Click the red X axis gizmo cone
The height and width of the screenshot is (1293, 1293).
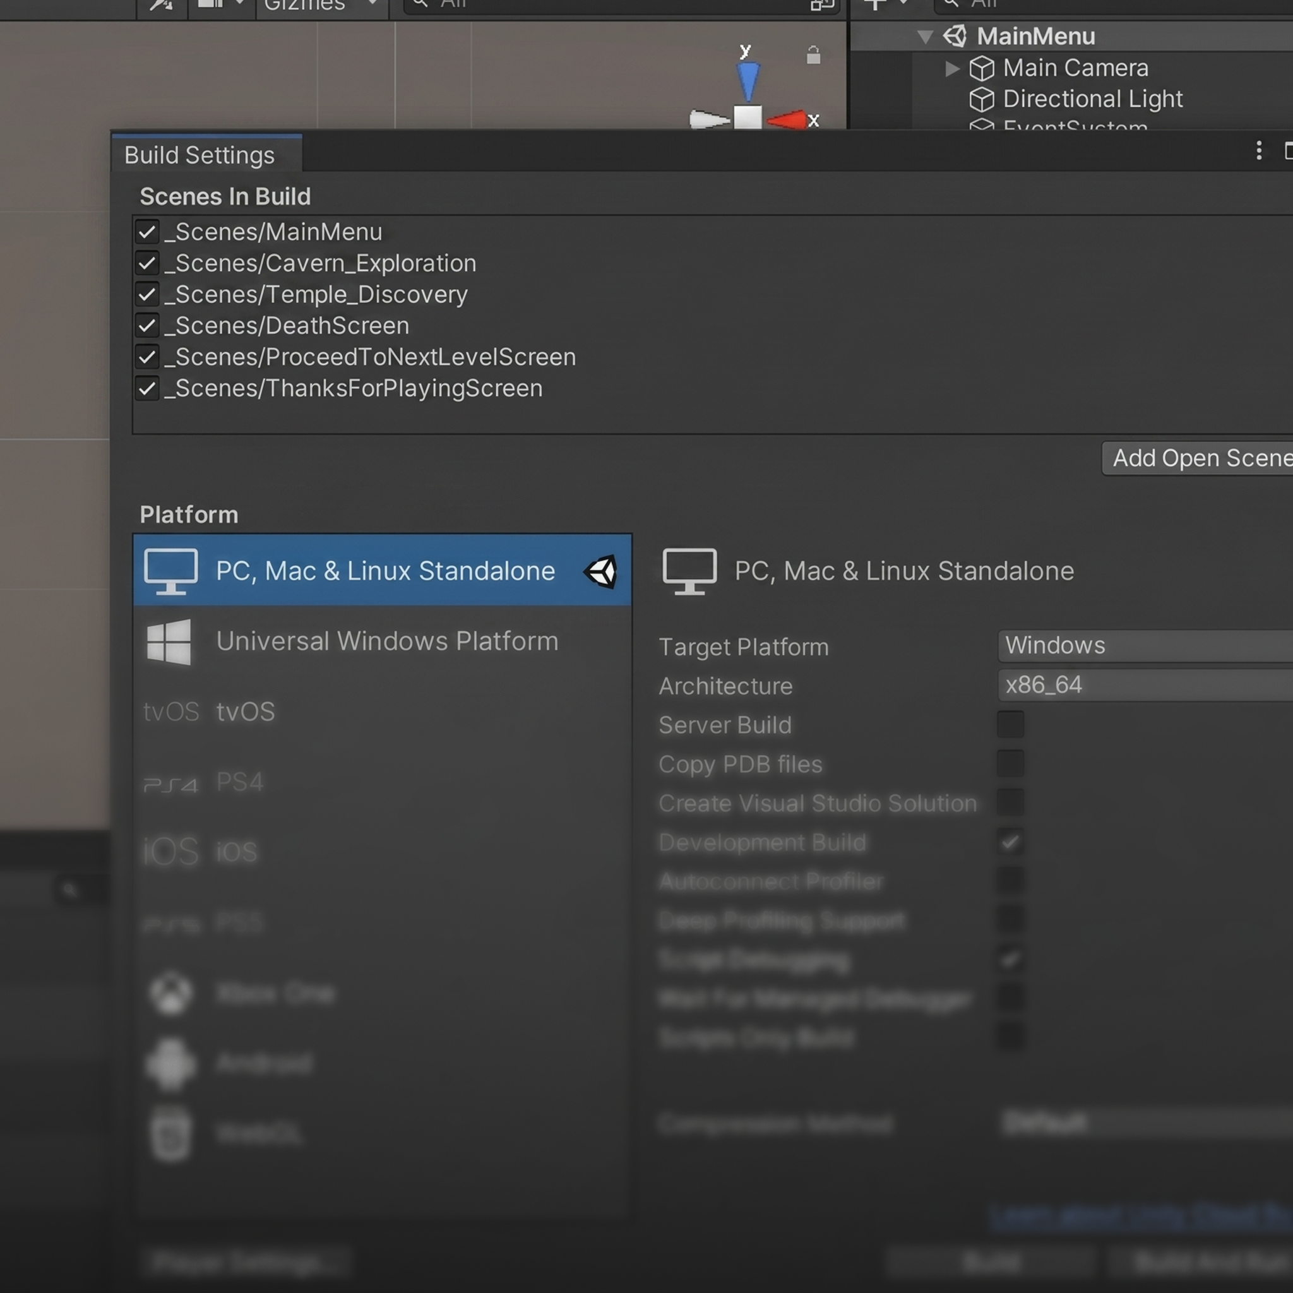[x=787, y=120]
